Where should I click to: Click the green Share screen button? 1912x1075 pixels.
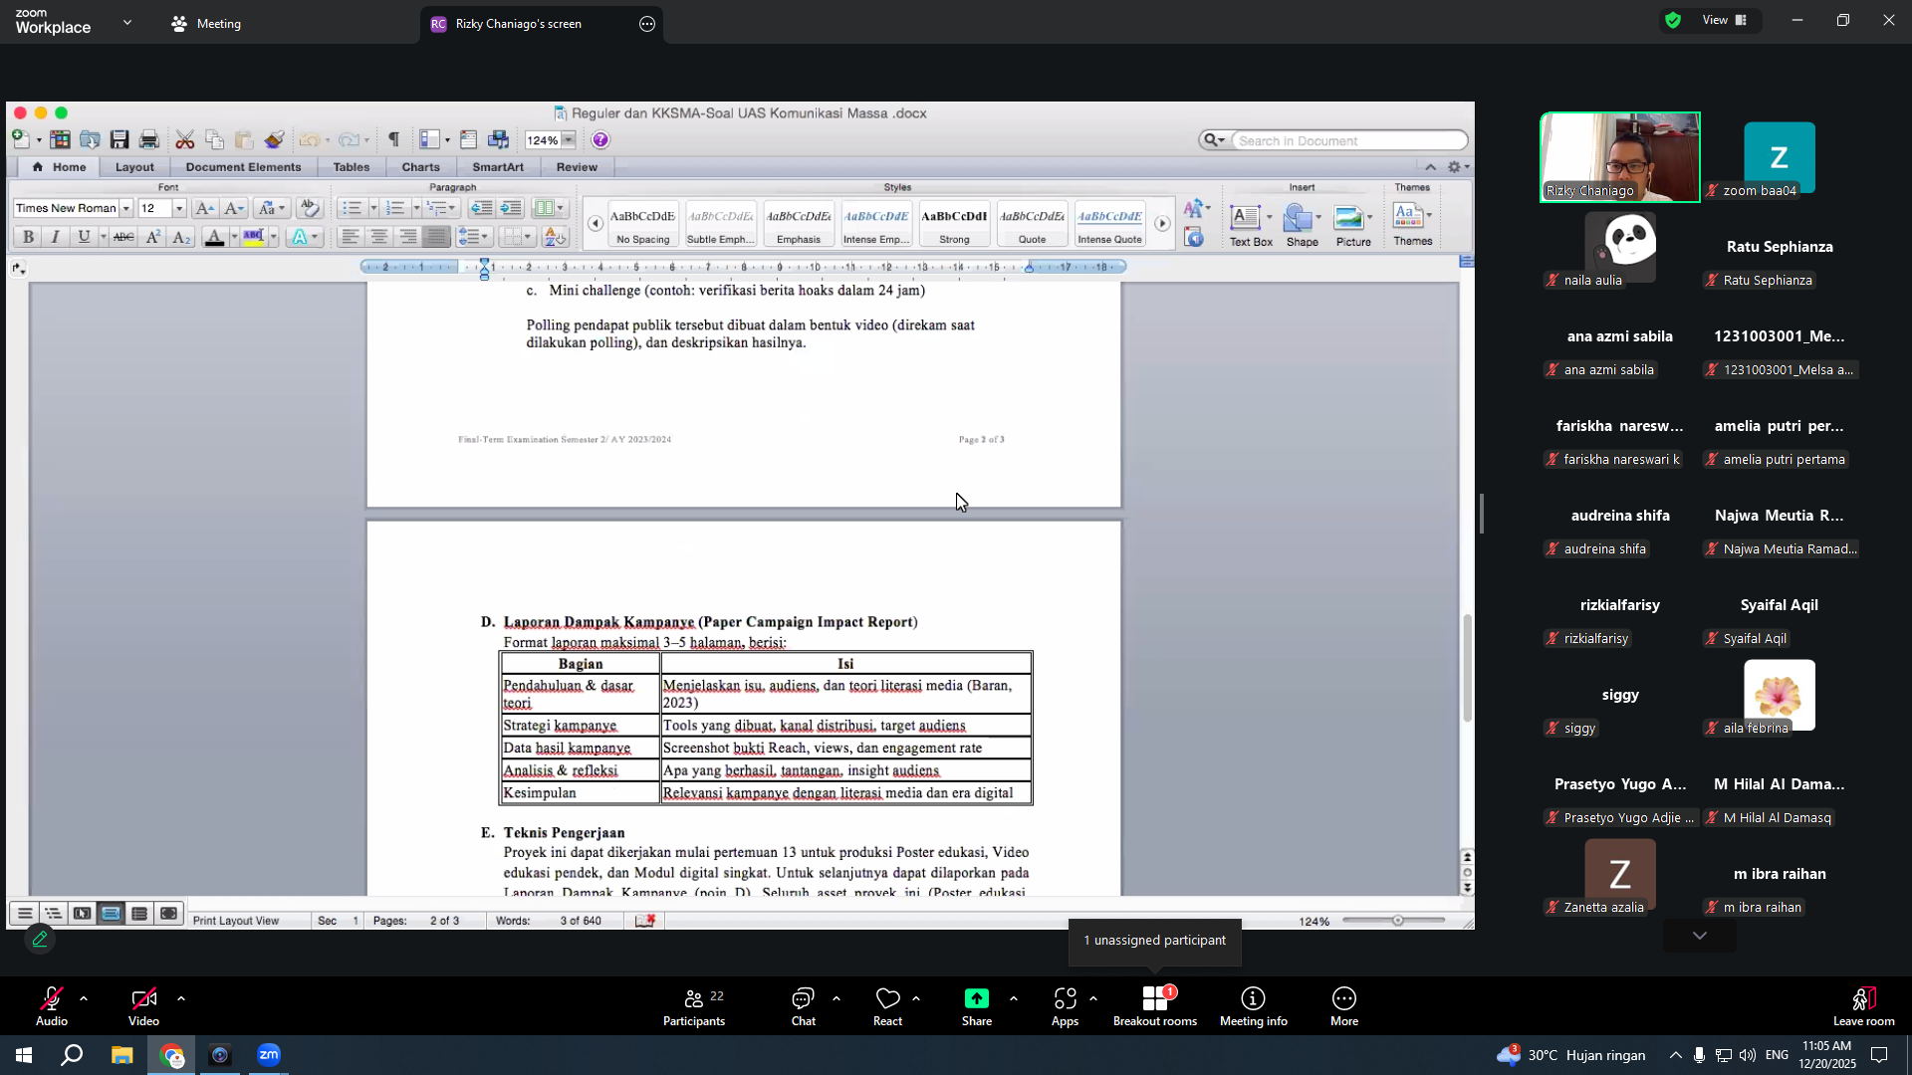977,1006
